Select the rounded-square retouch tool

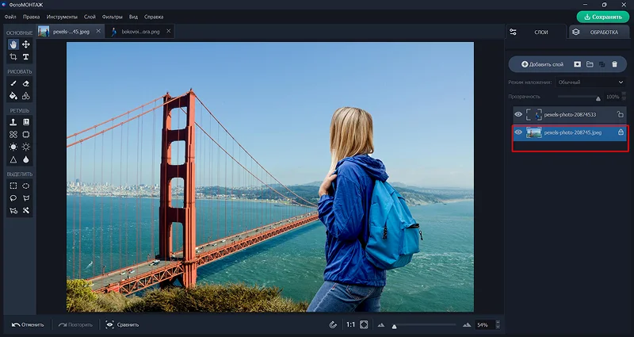pyautogui.click(x=26, y=134)
